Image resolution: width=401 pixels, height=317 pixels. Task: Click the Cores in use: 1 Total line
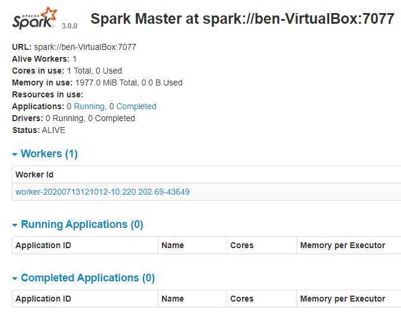coord(67,71)
